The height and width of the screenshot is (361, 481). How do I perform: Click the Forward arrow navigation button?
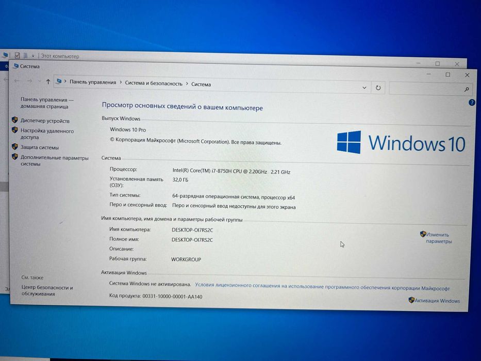(x=29, y=81)
